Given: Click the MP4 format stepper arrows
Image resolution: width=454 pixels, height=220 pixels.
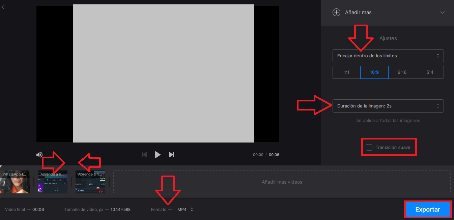Looking at the screenshot, I should click(191, 209).
